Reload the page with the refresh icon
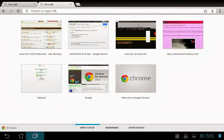 [x=18, y=11]
